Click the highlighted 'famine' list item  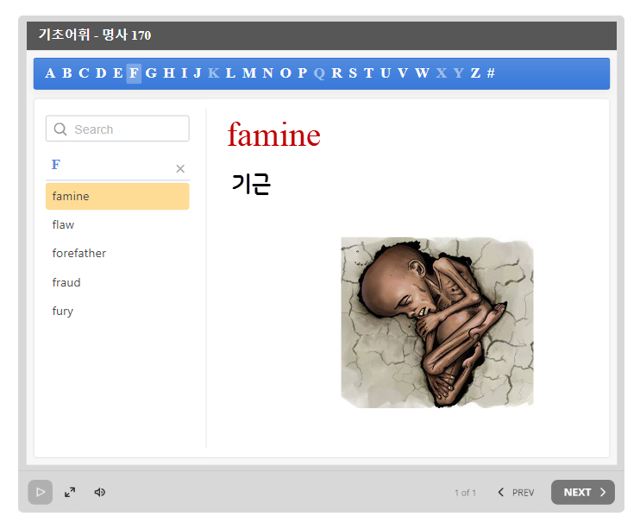pyautogui.click(x=116, y=196)
